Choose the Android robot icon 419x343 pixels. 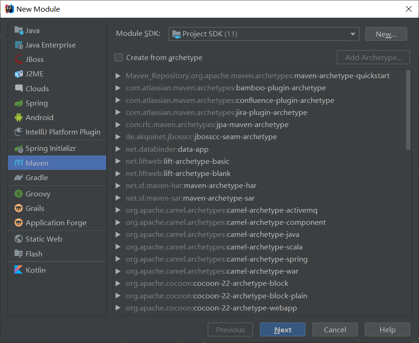coord(19,118)
